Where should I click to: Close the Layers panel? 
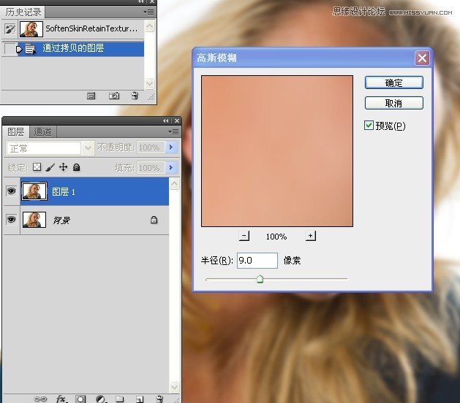[x=177, y=120]
